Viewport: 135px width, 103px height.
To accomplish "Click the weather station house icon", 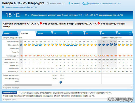I will coord(85,4).
